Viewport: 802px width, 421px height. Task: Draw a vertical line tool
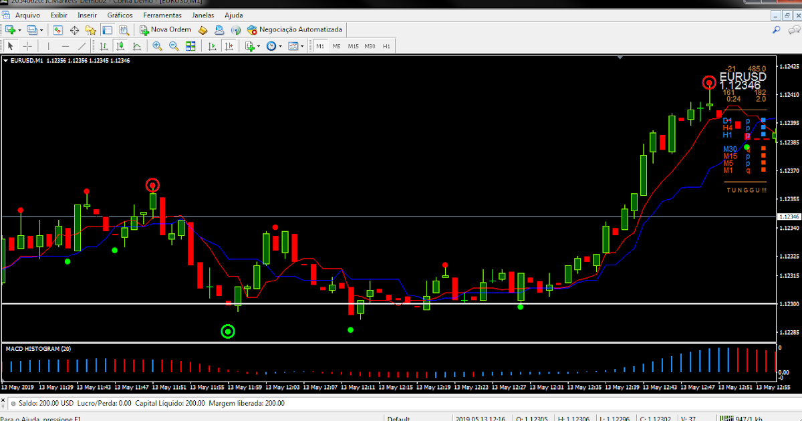(48, 46)
